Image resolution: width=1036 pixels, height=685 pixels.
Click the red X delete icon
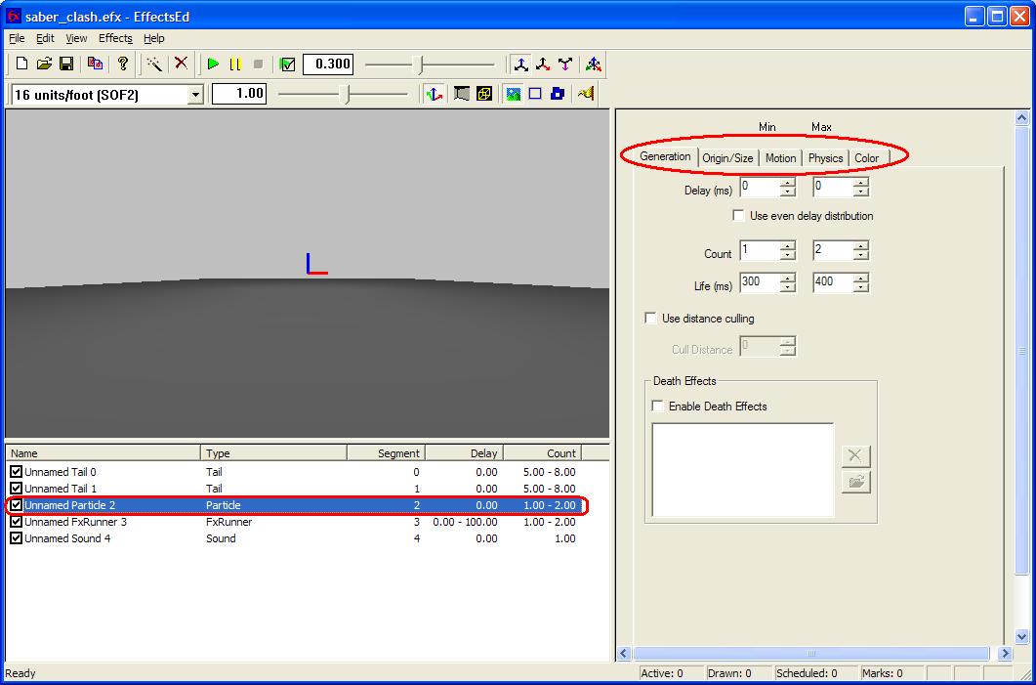point(181,64)
